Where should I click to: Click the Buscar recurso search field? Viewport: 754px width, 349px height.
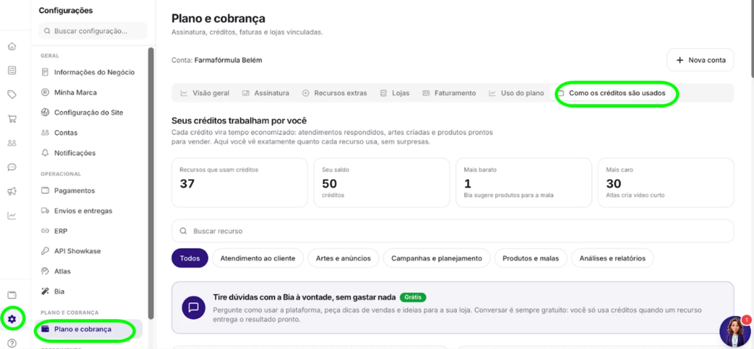[x=453, y=231]
